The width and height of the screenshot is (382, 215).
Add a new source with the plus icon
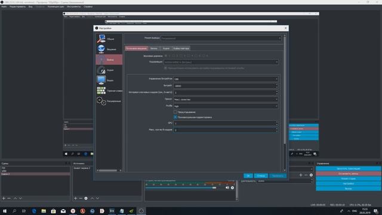[76, 198]
